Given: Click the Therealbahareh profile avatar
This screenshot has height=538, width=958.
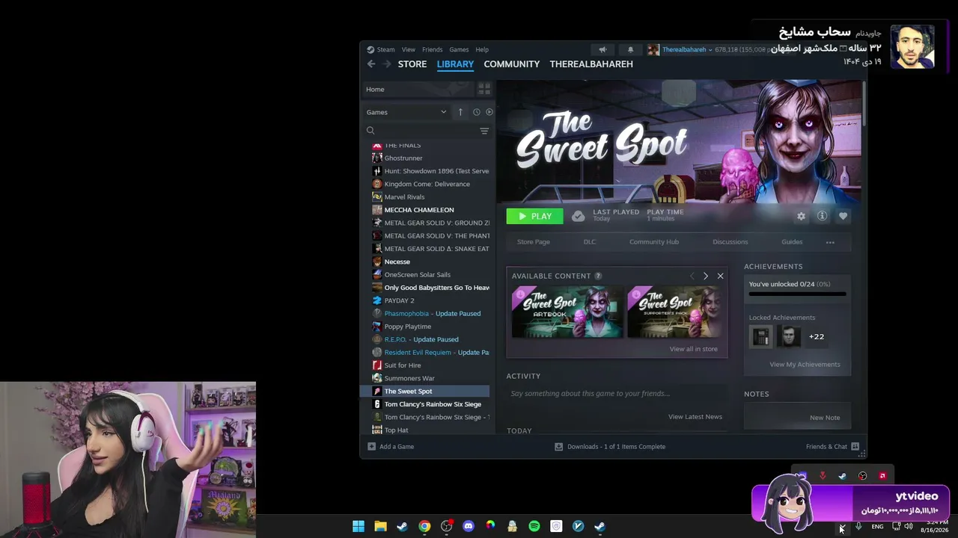Looking at the screenshot, I should (653, 50).
